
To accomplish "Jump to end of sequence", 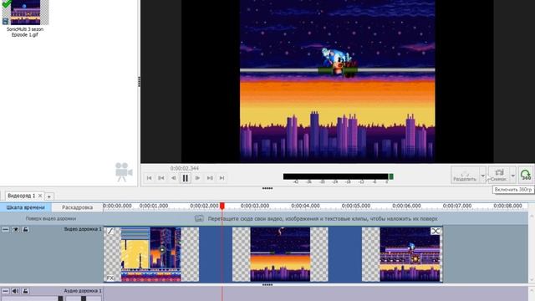I will pos(222,178).
